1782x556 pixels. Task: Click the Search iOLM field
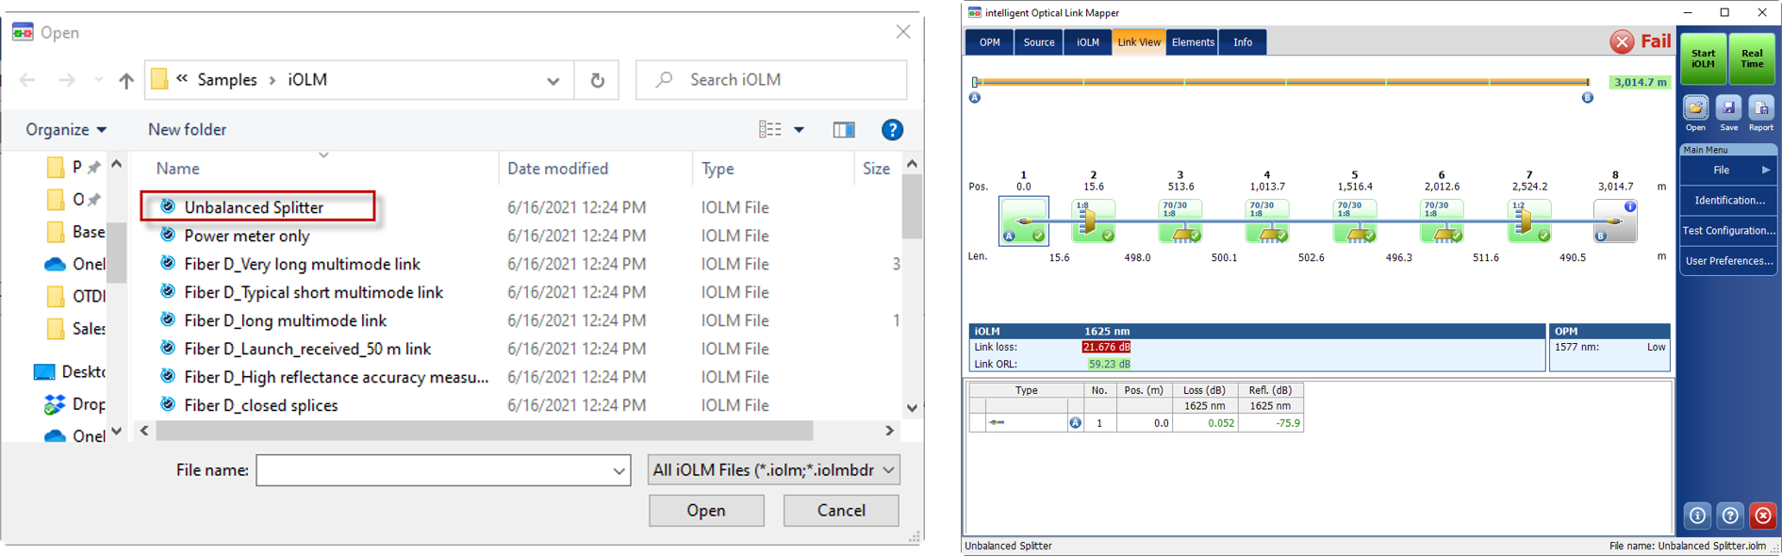(x=771, y=80)
